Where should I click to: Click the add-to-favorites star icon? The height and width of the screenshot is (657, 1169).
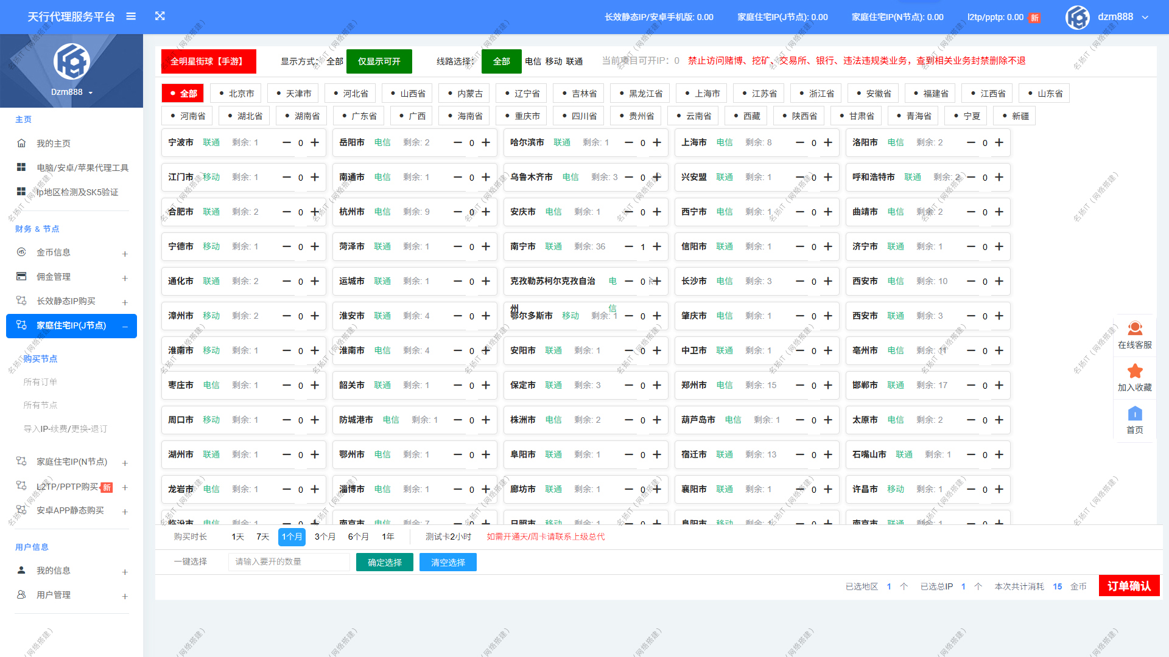[x=1134, y=371]
